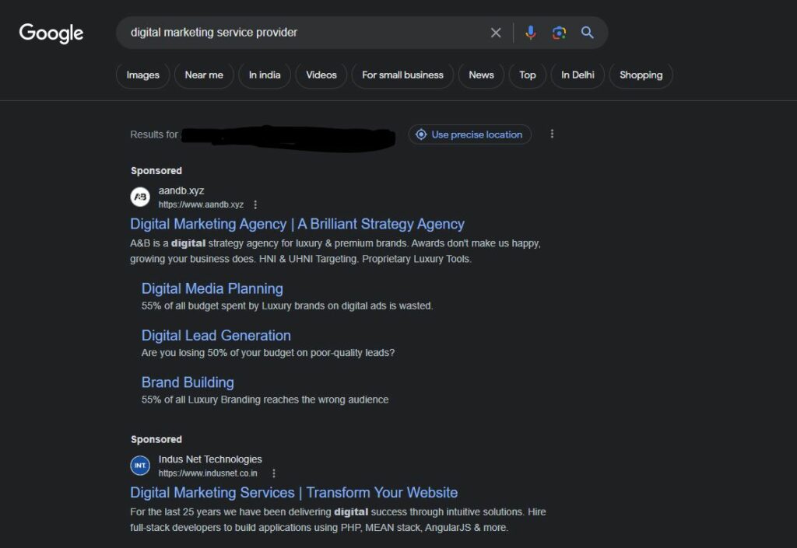Click the Sponsored label above Indus Net
The image size is (797, 548).
click(156, 439)
